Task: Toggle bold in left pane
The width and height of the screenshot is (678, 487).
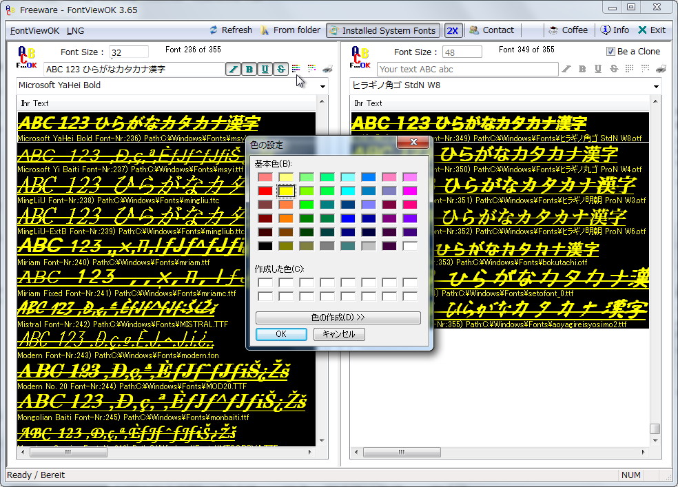Action: pyautogui.click(x=249, y=69)
